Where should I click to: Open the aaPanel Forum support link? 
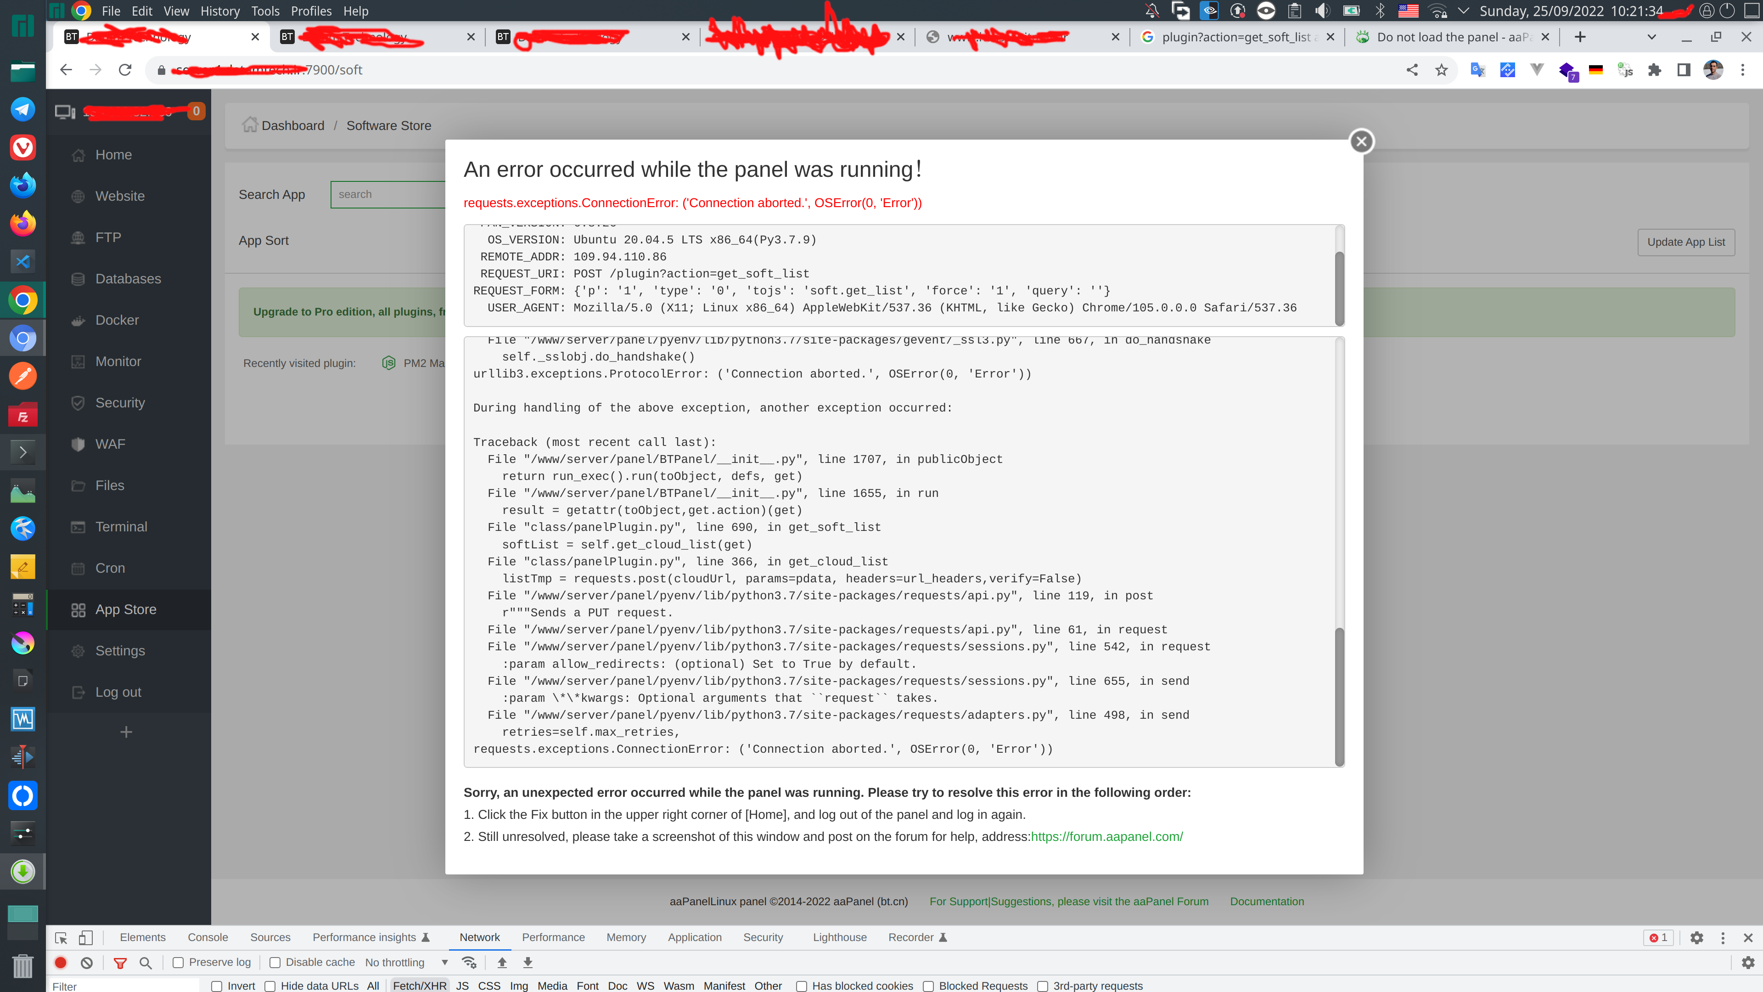click(x=1068, y=902)
